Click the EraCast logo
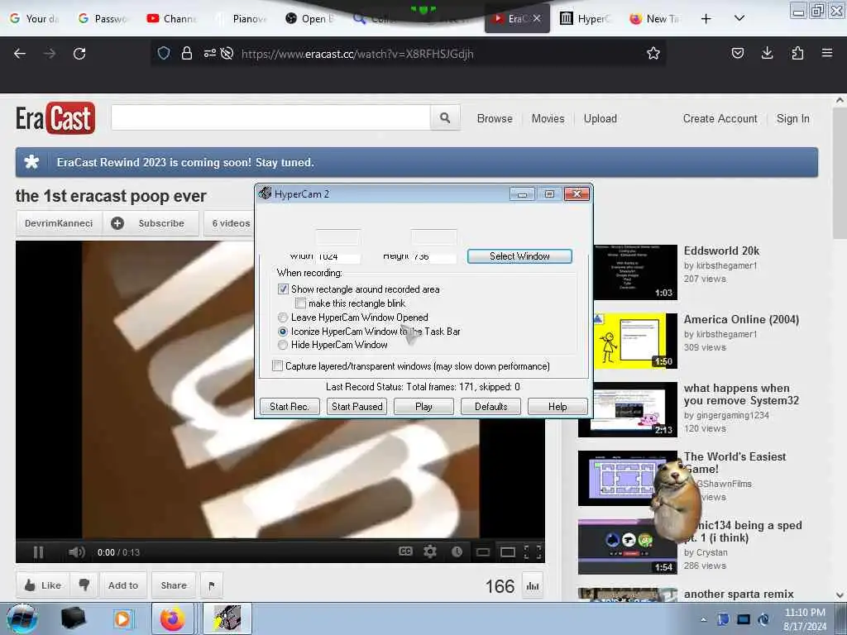Screen dimensions: 847x635 pos(55,117)
